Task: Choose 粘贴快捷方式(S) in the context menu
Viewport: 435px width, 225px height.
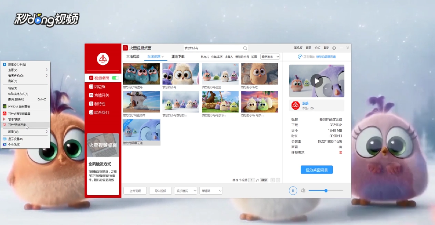Action: click(x=25, y=94)
